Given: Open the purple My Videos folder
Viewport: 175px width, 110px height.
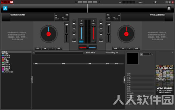Looking at the screenshot, I should click(6, 57).
